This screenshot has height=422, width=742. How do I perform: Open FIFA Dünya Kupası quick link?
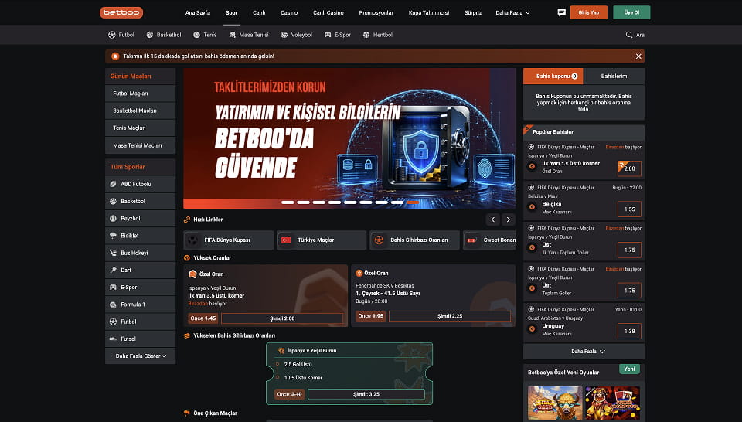[x=228, y=240]
